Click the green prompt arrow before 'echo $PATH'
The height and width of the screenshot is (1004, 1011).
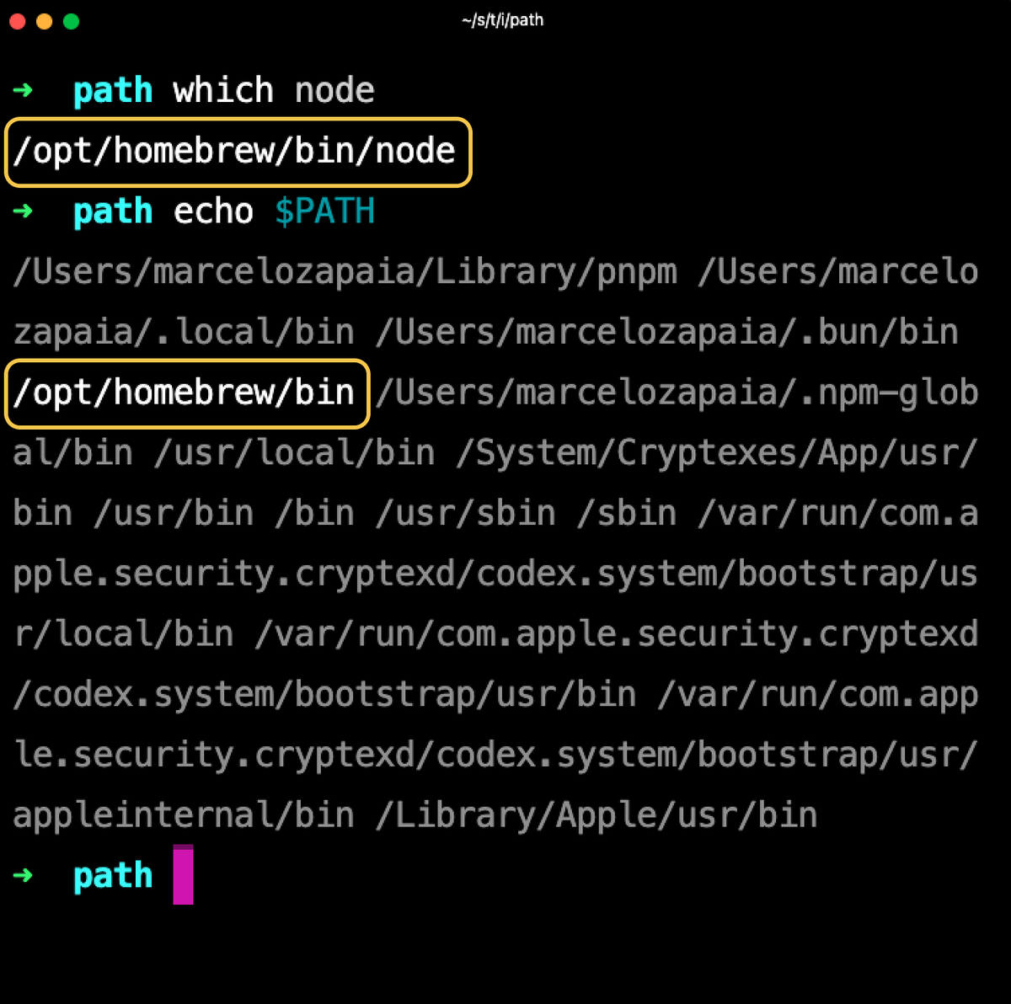(24, 210)
